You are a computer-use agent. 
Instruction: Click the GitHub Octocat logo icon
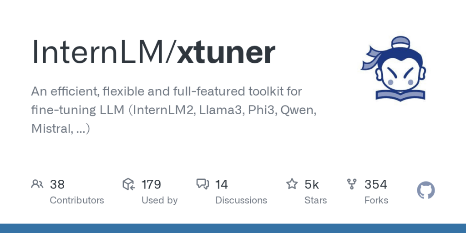pyautogui.click(x=426, y=190)
